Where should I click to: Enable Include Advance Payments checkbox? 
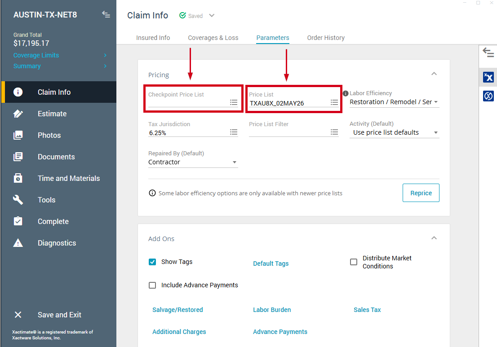(152, 285)
